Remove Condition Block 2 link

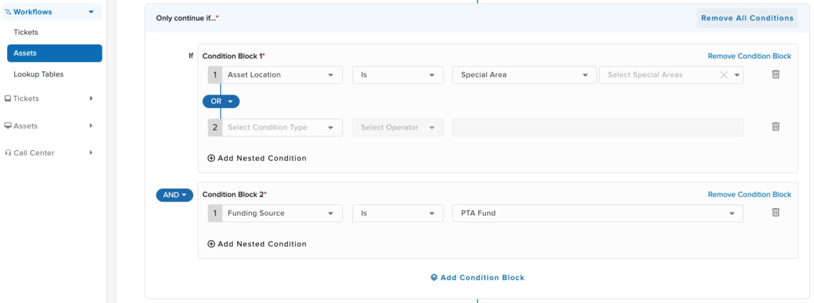749,194
